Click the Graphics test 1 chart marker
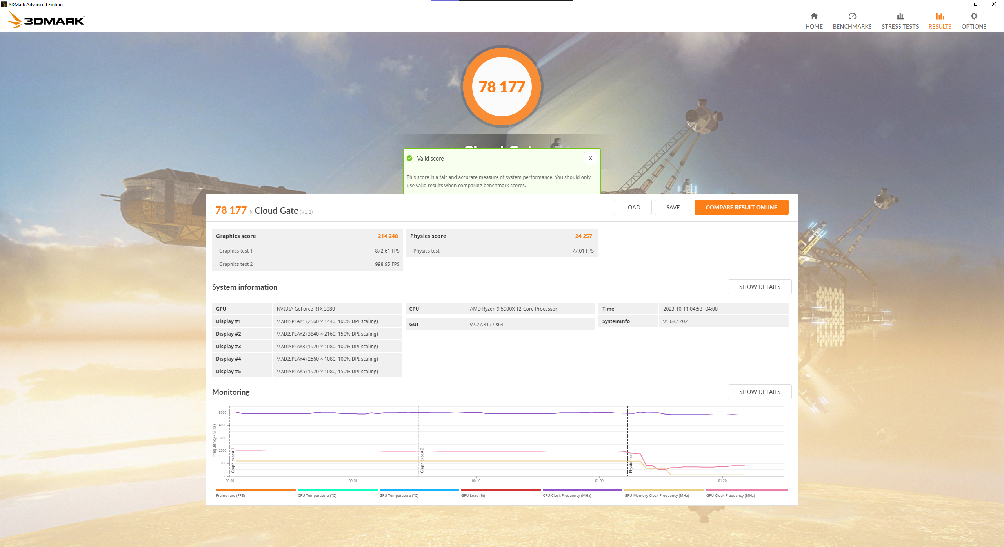1004x547 pixels. (233, 460)
